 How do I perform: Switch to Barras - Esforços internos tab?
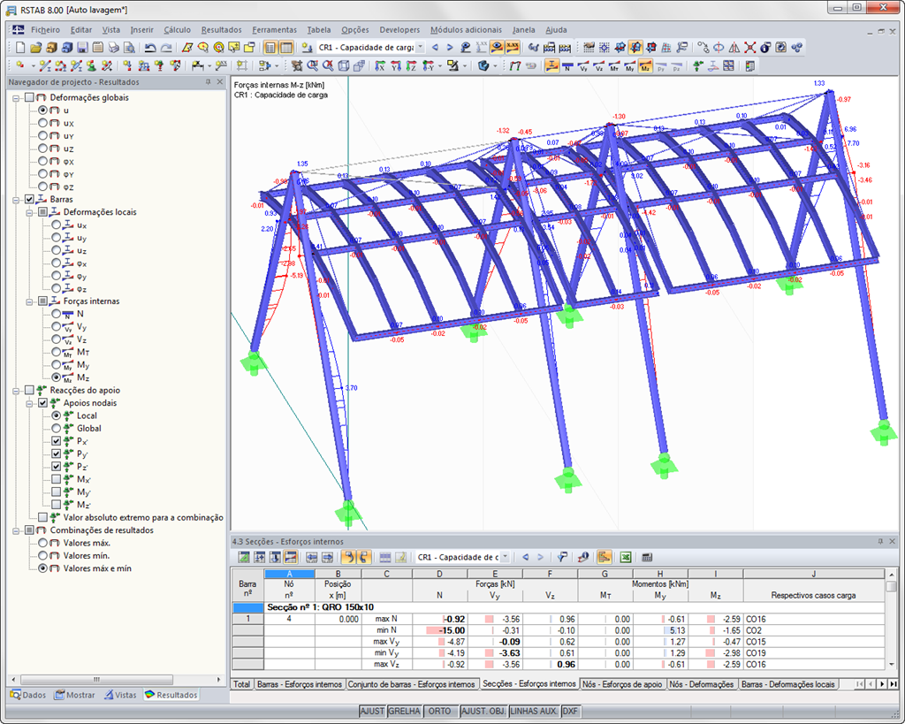click(300, 684)
